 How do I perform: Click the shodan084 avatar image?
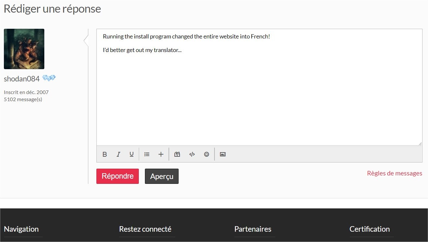tap(24, 49)
